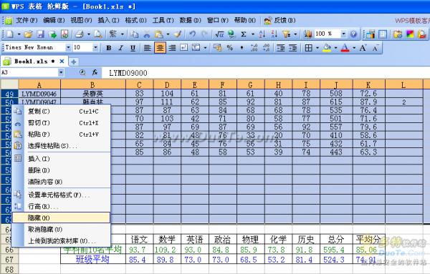Select 取消隐藏(U) in context menu
430x274 pixels.
click(61, 230)
